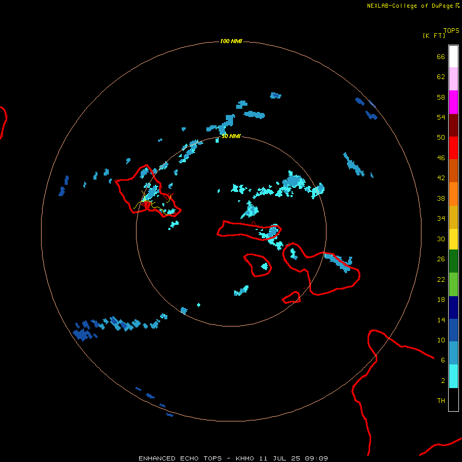
Task: Select the light green legend swatch
Action: pos(453,284)
